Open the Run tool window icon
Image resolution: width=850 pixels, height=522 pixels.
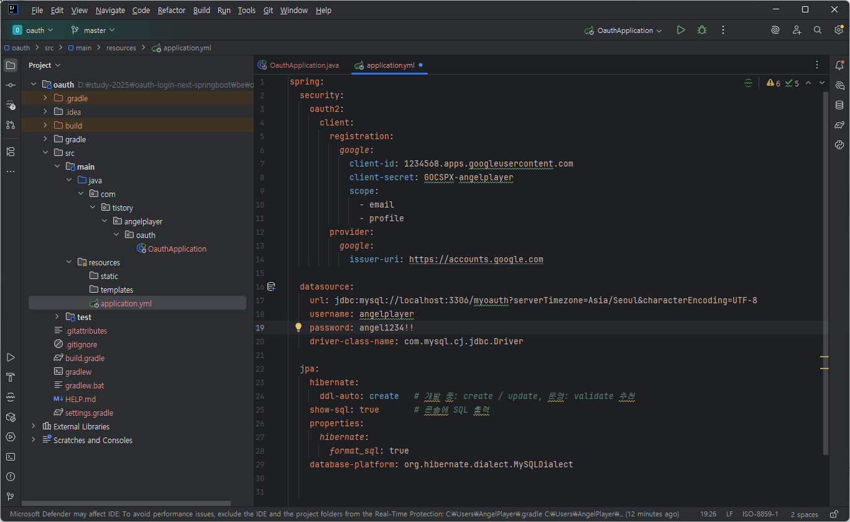pyautogui.click(x=11, y=357)
